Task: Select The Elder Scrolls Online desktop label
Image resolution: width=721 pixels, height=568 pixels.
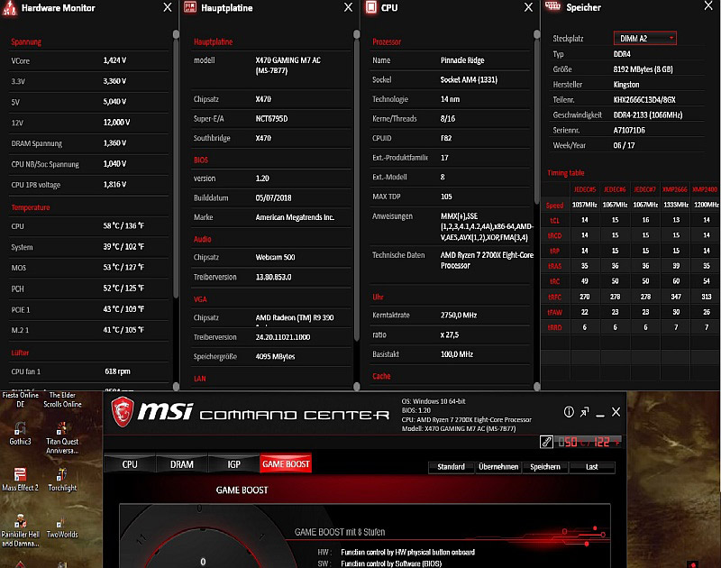Action: click(62, 399)
